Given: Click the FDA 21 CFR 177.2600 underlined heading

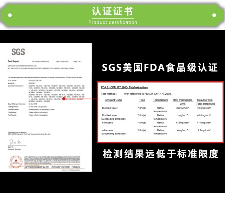Looking at the screenshot, I should (124, 88).
